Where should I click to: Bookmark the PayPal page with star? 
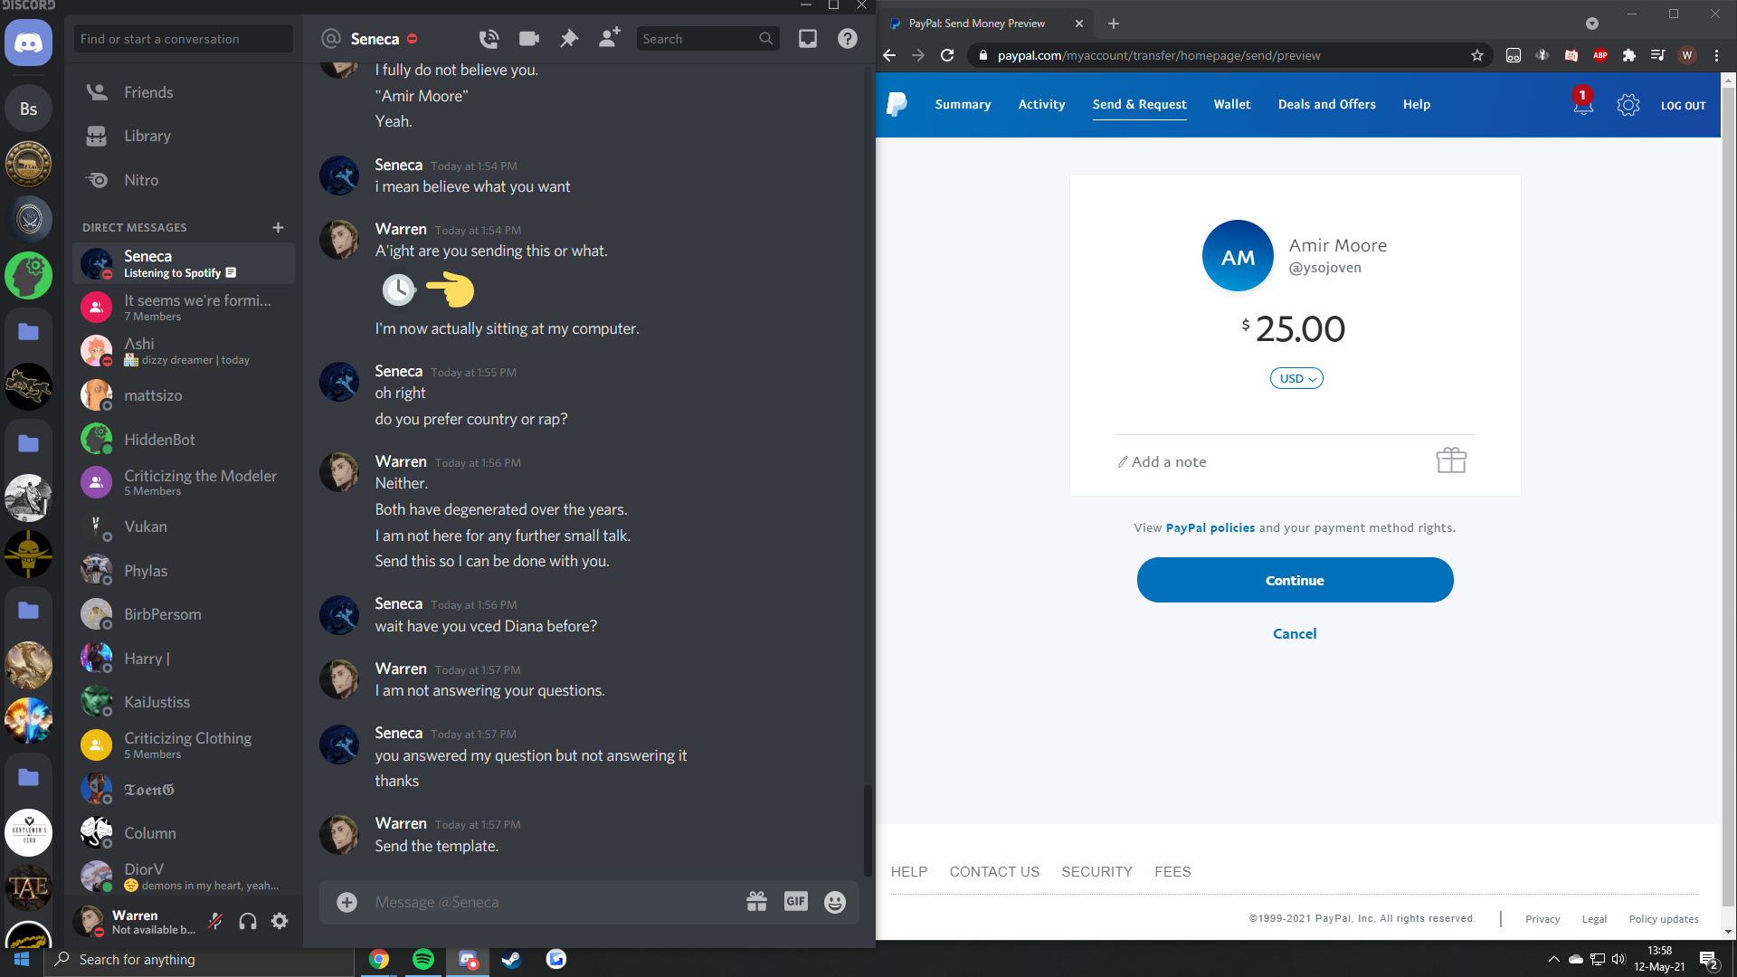(1477, 55)
